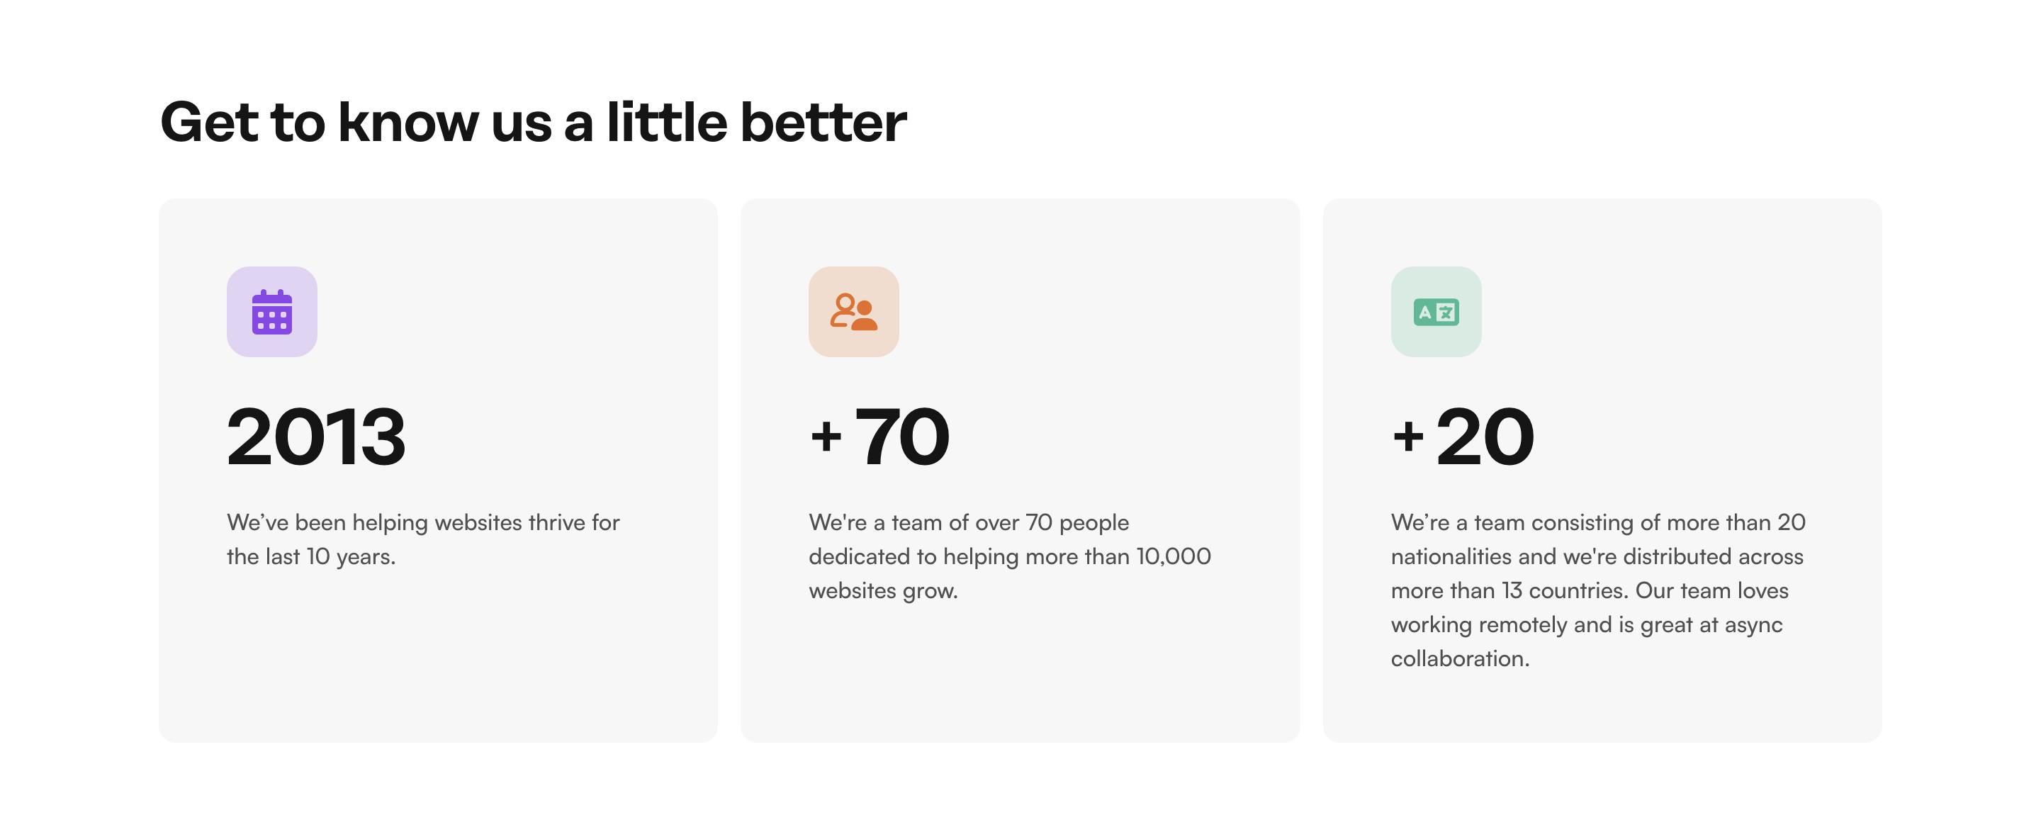Click the "nationalities and we're distributed across" line
The height and width of the screenshot is (832, 2041).
[x=1597, y=557]
